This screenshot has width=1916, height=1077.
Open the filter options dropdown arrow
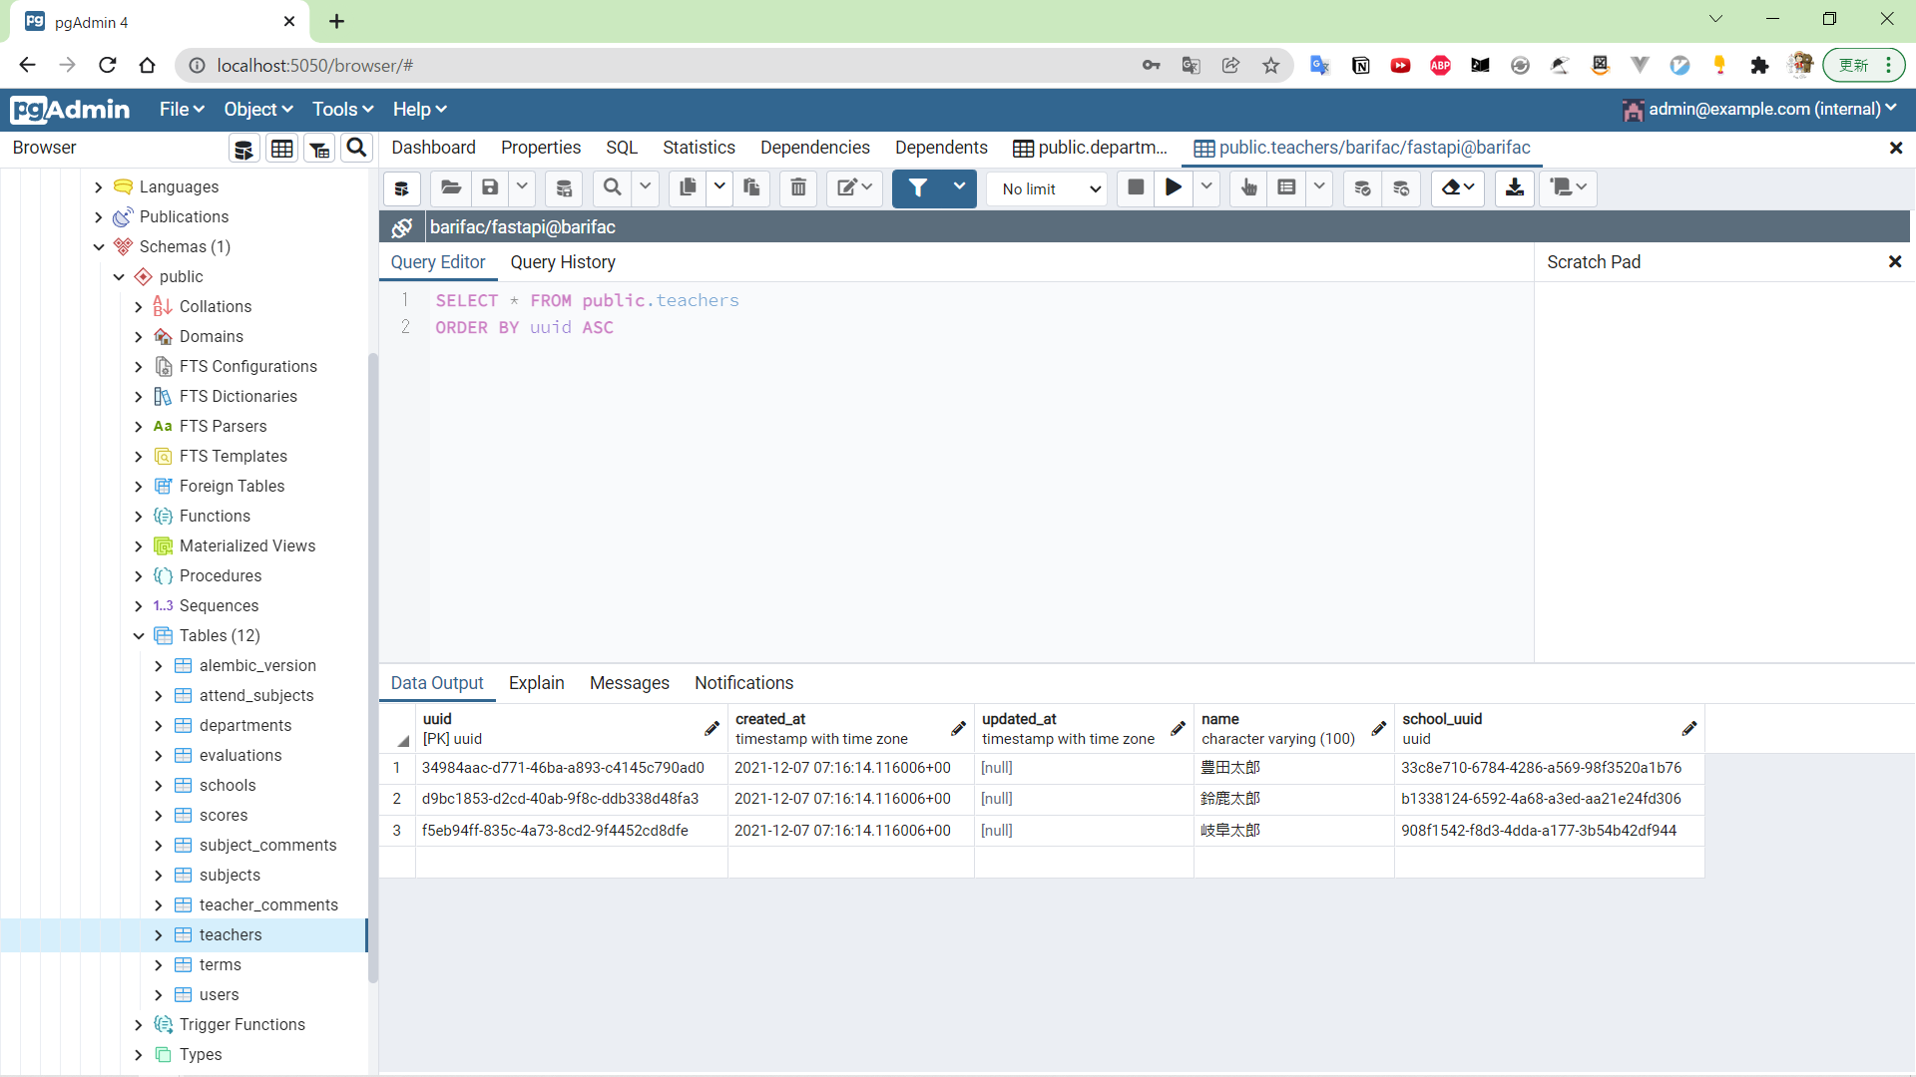(960, 188)
